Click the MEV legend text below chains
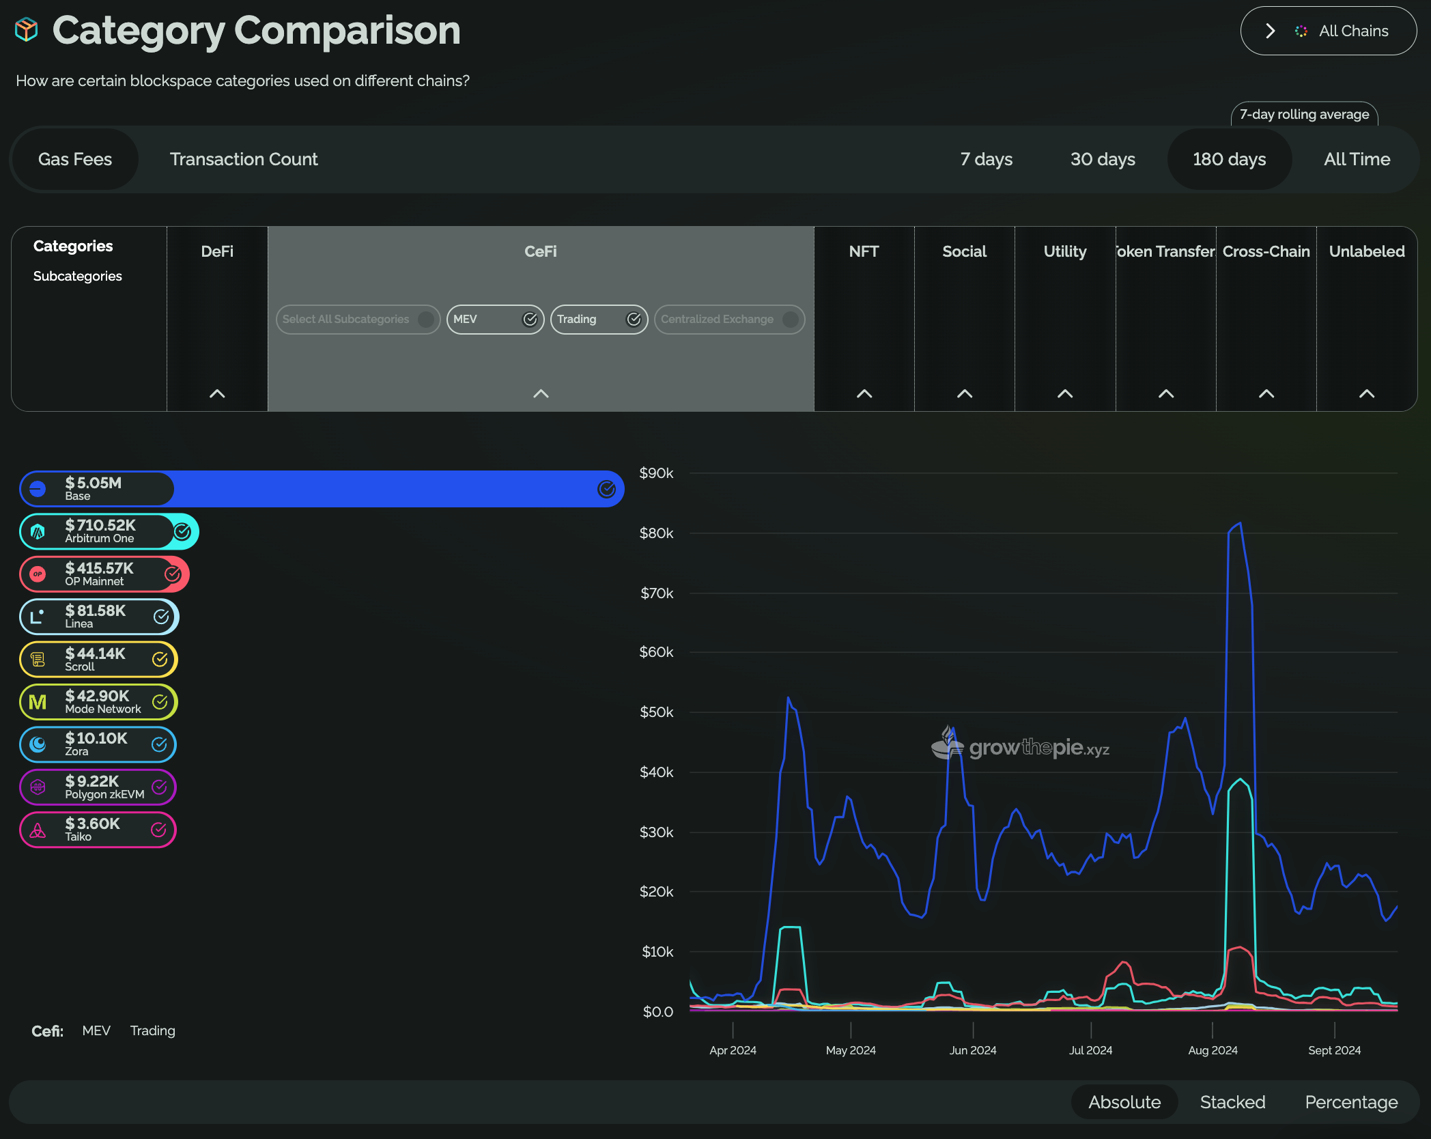The image size is (1431, 1139). [96, 1030]
